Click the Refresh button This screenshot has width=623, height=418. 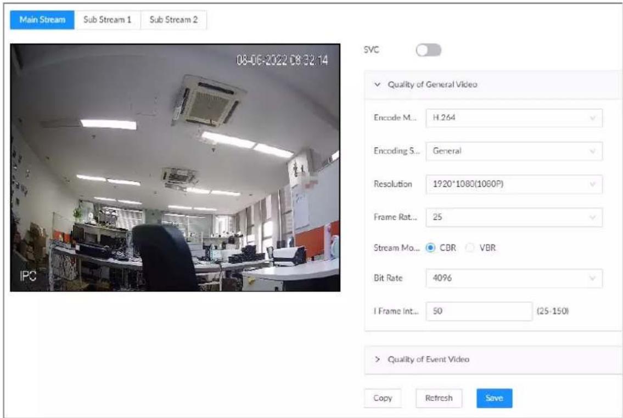(439, 398)
